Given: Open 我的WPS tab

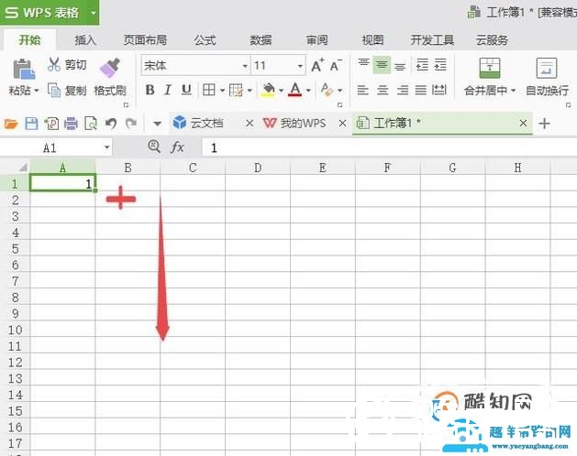Looking at the screenshot, I should point(303,123).
